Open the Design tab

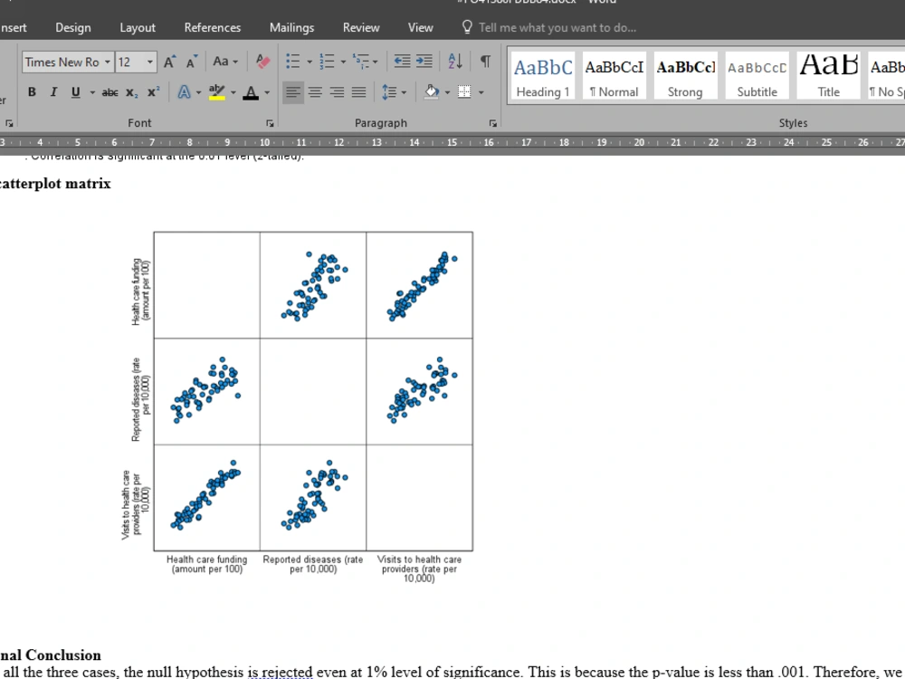[x=72, y=28]
